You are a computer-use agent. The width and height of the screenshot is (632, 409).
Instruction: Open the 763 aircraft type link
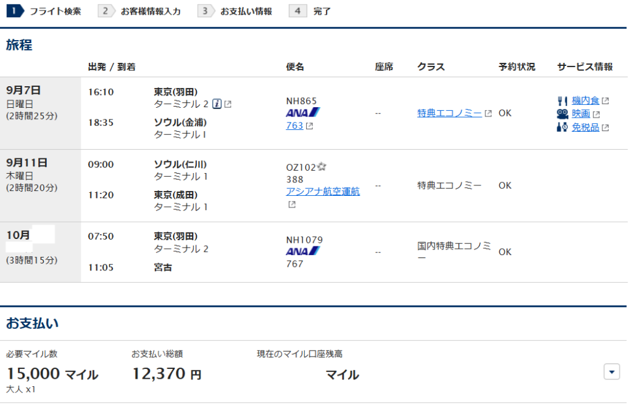click(x=294, y=126)
